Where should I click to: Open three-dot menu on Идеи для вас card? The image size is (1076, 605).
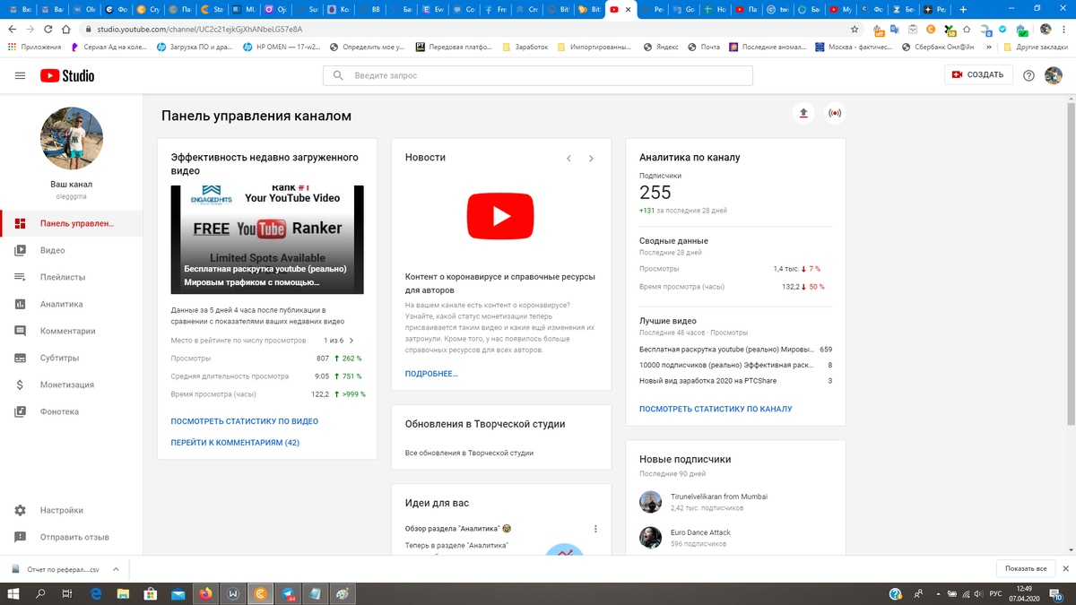(595, 529)
